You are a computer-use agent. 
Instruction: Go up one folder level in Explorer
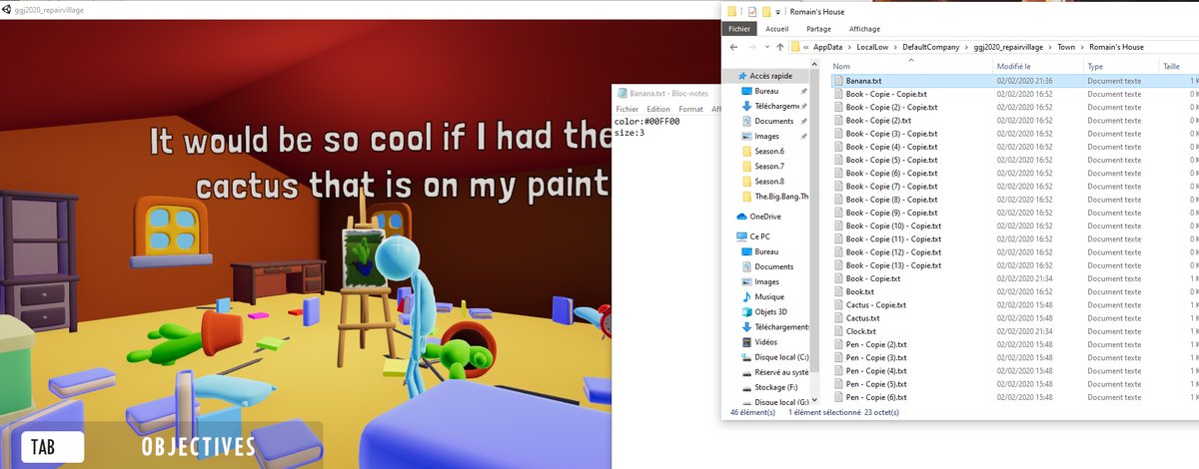click(779, 47)
